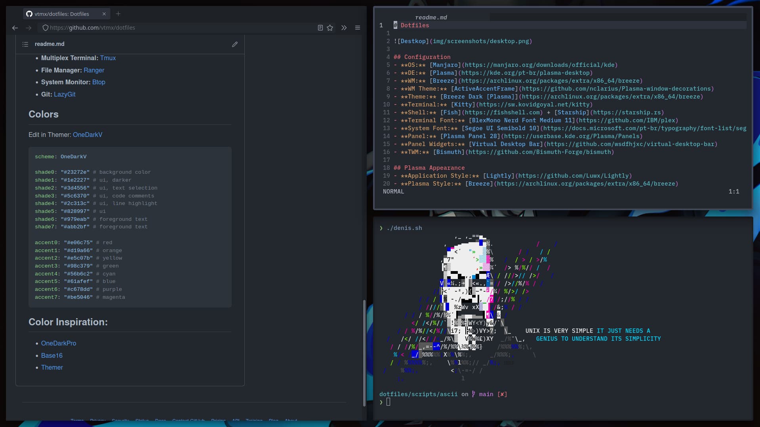Focus the terminal prompt cursor
This screenshot has width=760, height=427.
coord(388,402)
